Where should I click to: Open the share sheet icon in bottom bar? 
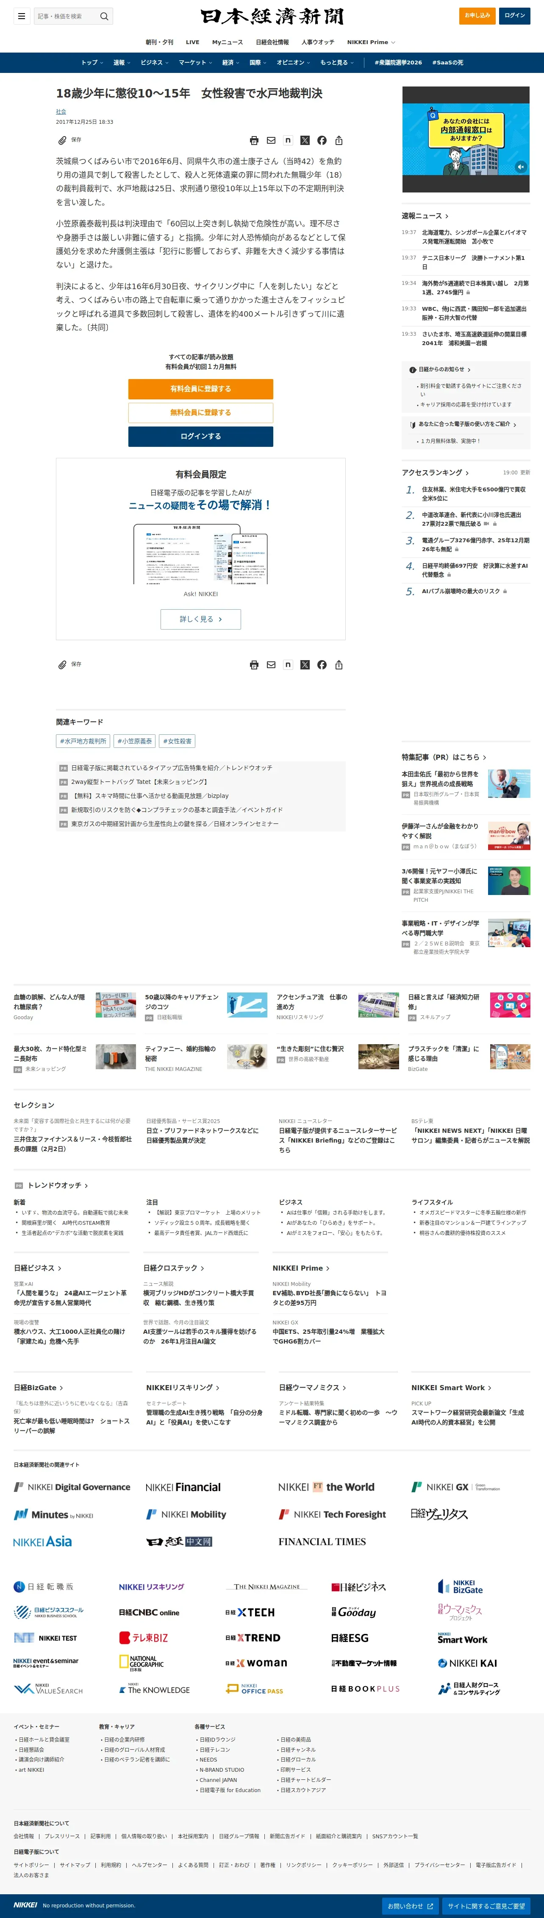click(339, 664)
